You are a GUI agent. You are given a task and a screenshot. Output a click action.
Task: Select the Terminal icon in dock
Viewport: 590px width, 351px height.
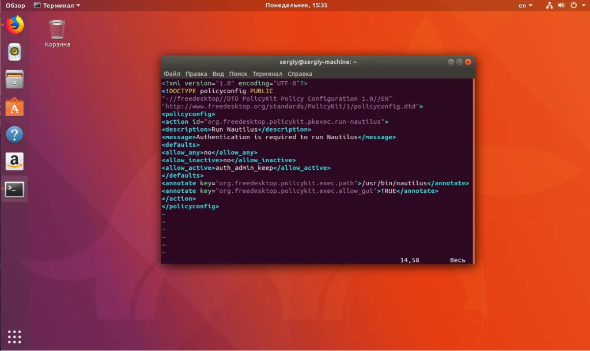point(14,189)
